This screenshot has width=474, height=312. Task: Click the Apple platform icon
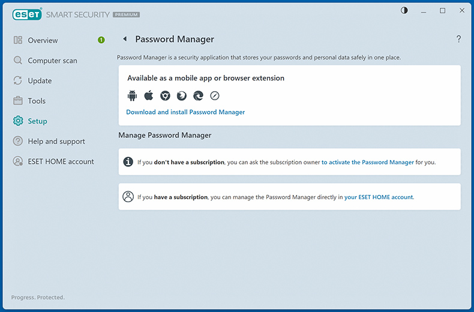click(x=148, y=95)
